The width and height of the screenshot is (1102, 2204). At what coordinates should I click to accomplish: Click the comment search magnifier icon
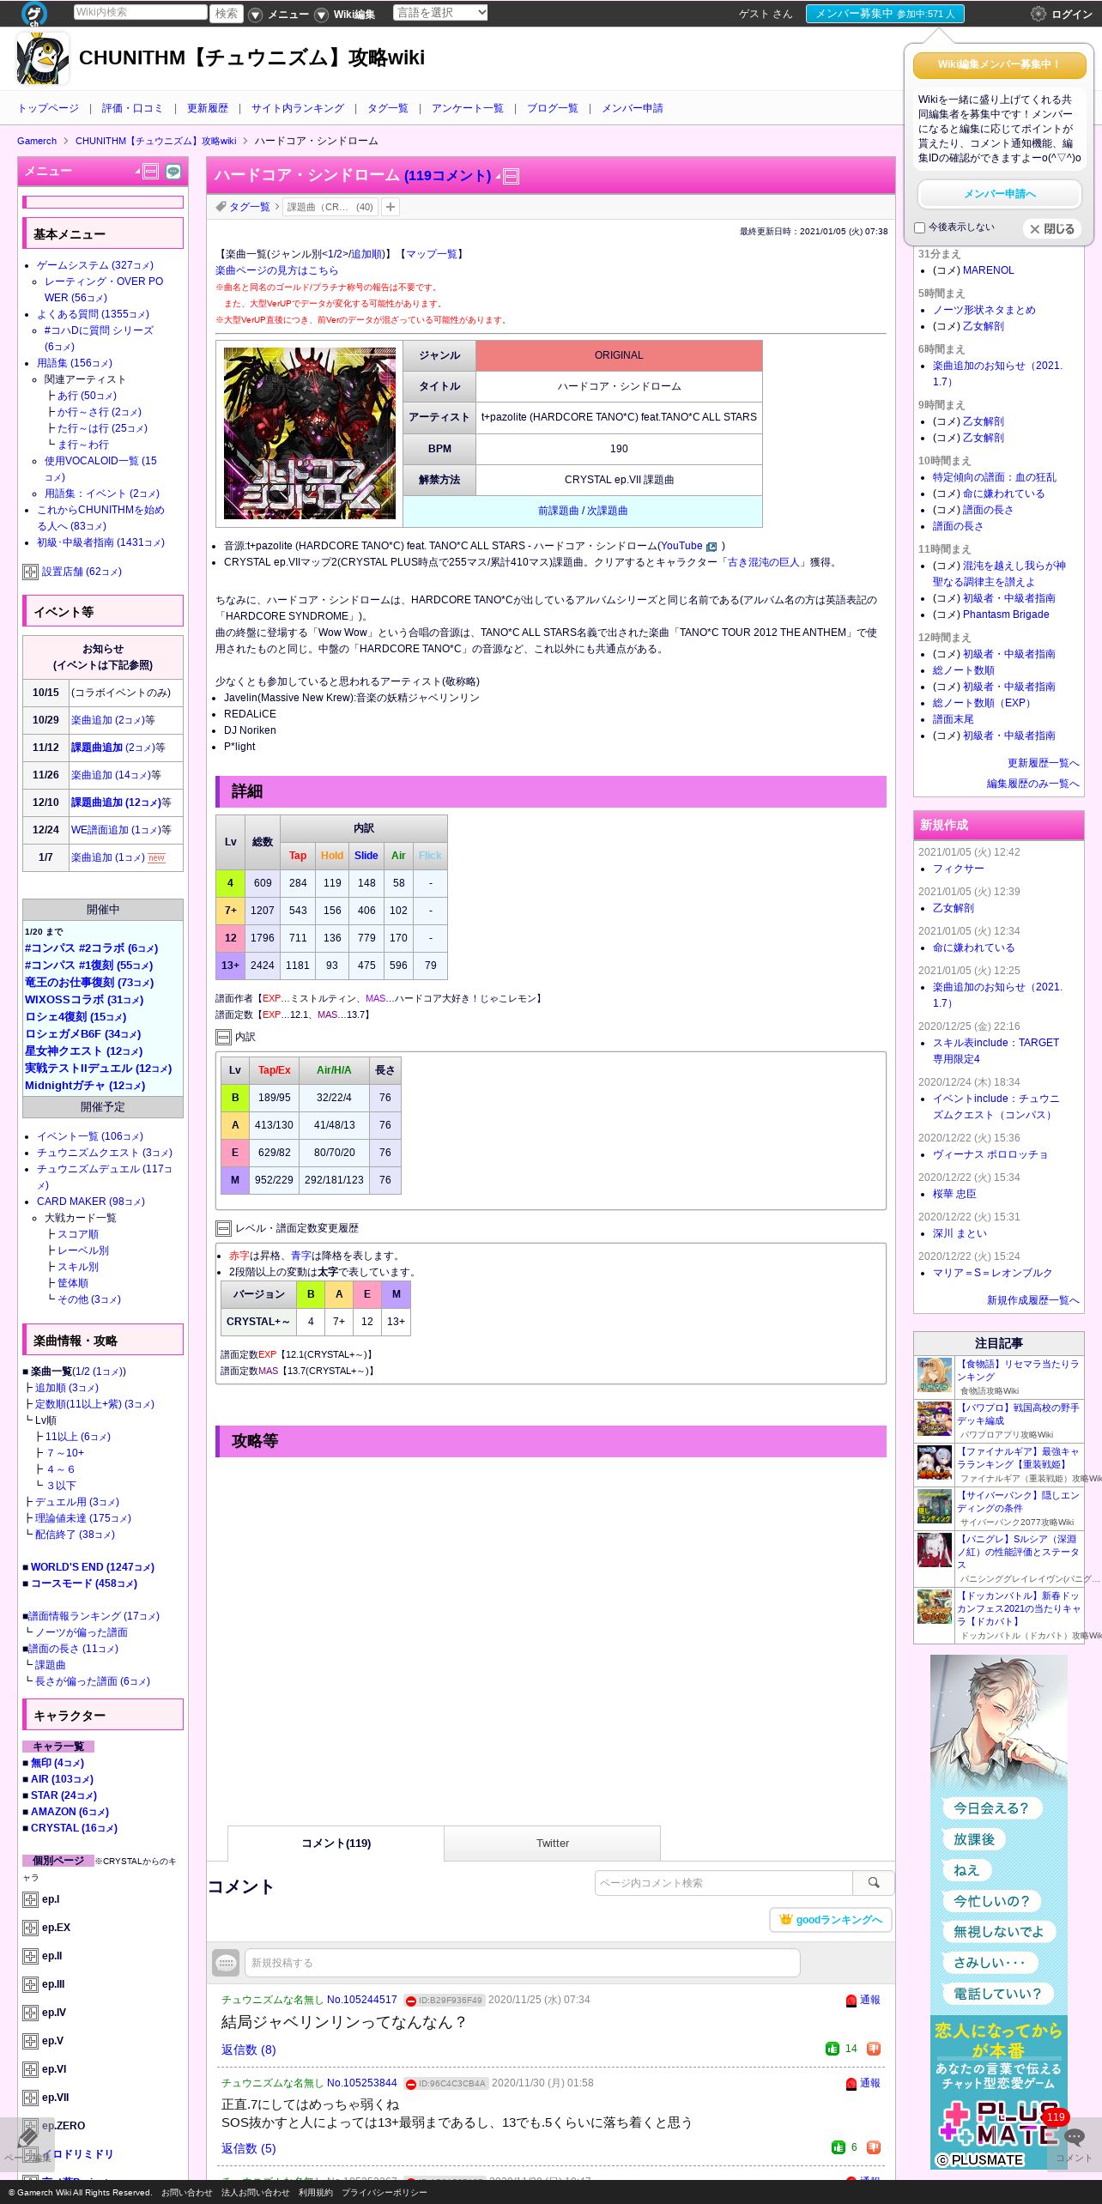click(x=874, y=1883)
